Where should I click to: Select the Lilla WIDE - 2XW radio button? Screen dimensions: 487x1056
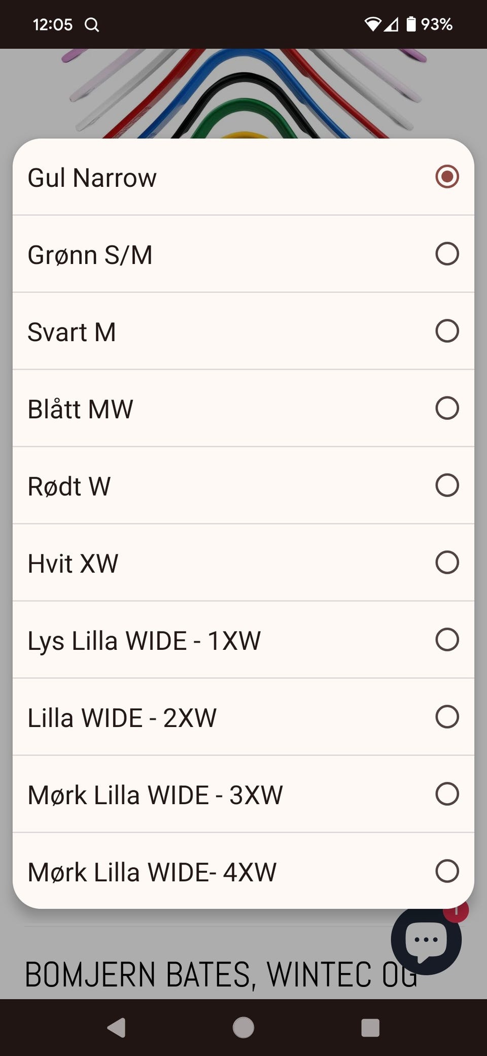pyautogui.click(x=447, y=717)
